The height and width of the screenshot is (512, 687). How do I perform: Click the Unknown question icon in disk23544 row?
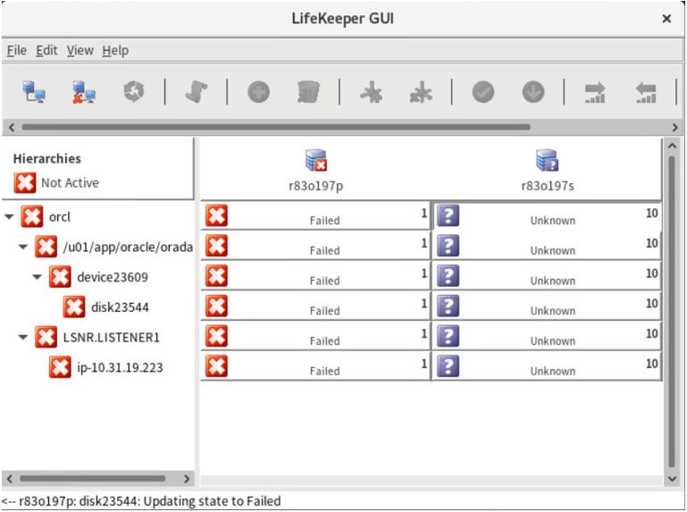pos(448,306)
